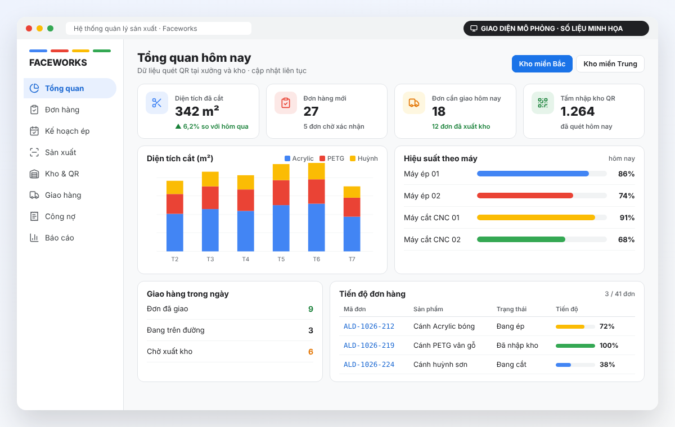Select the Kho miền Bắc button
The height and width of the screenshot is (427, 675).
(x=542, y=63)
